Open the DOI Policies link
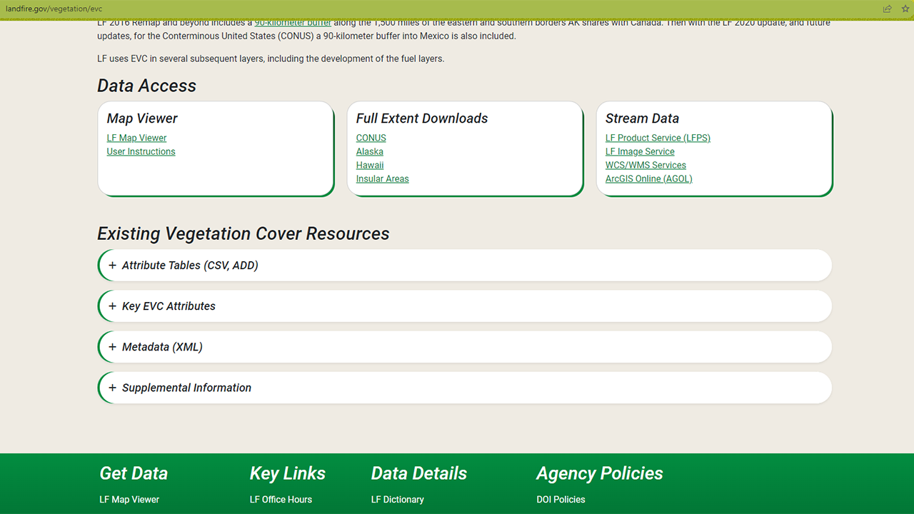This screenshot has height=514, width=914. click(x=561, y=499)
